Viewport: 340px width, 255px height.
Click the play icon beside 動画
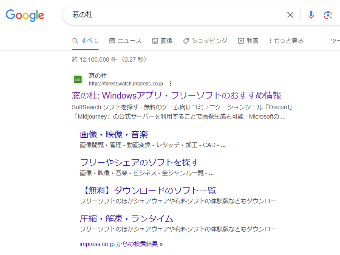(x=241, y=40)
